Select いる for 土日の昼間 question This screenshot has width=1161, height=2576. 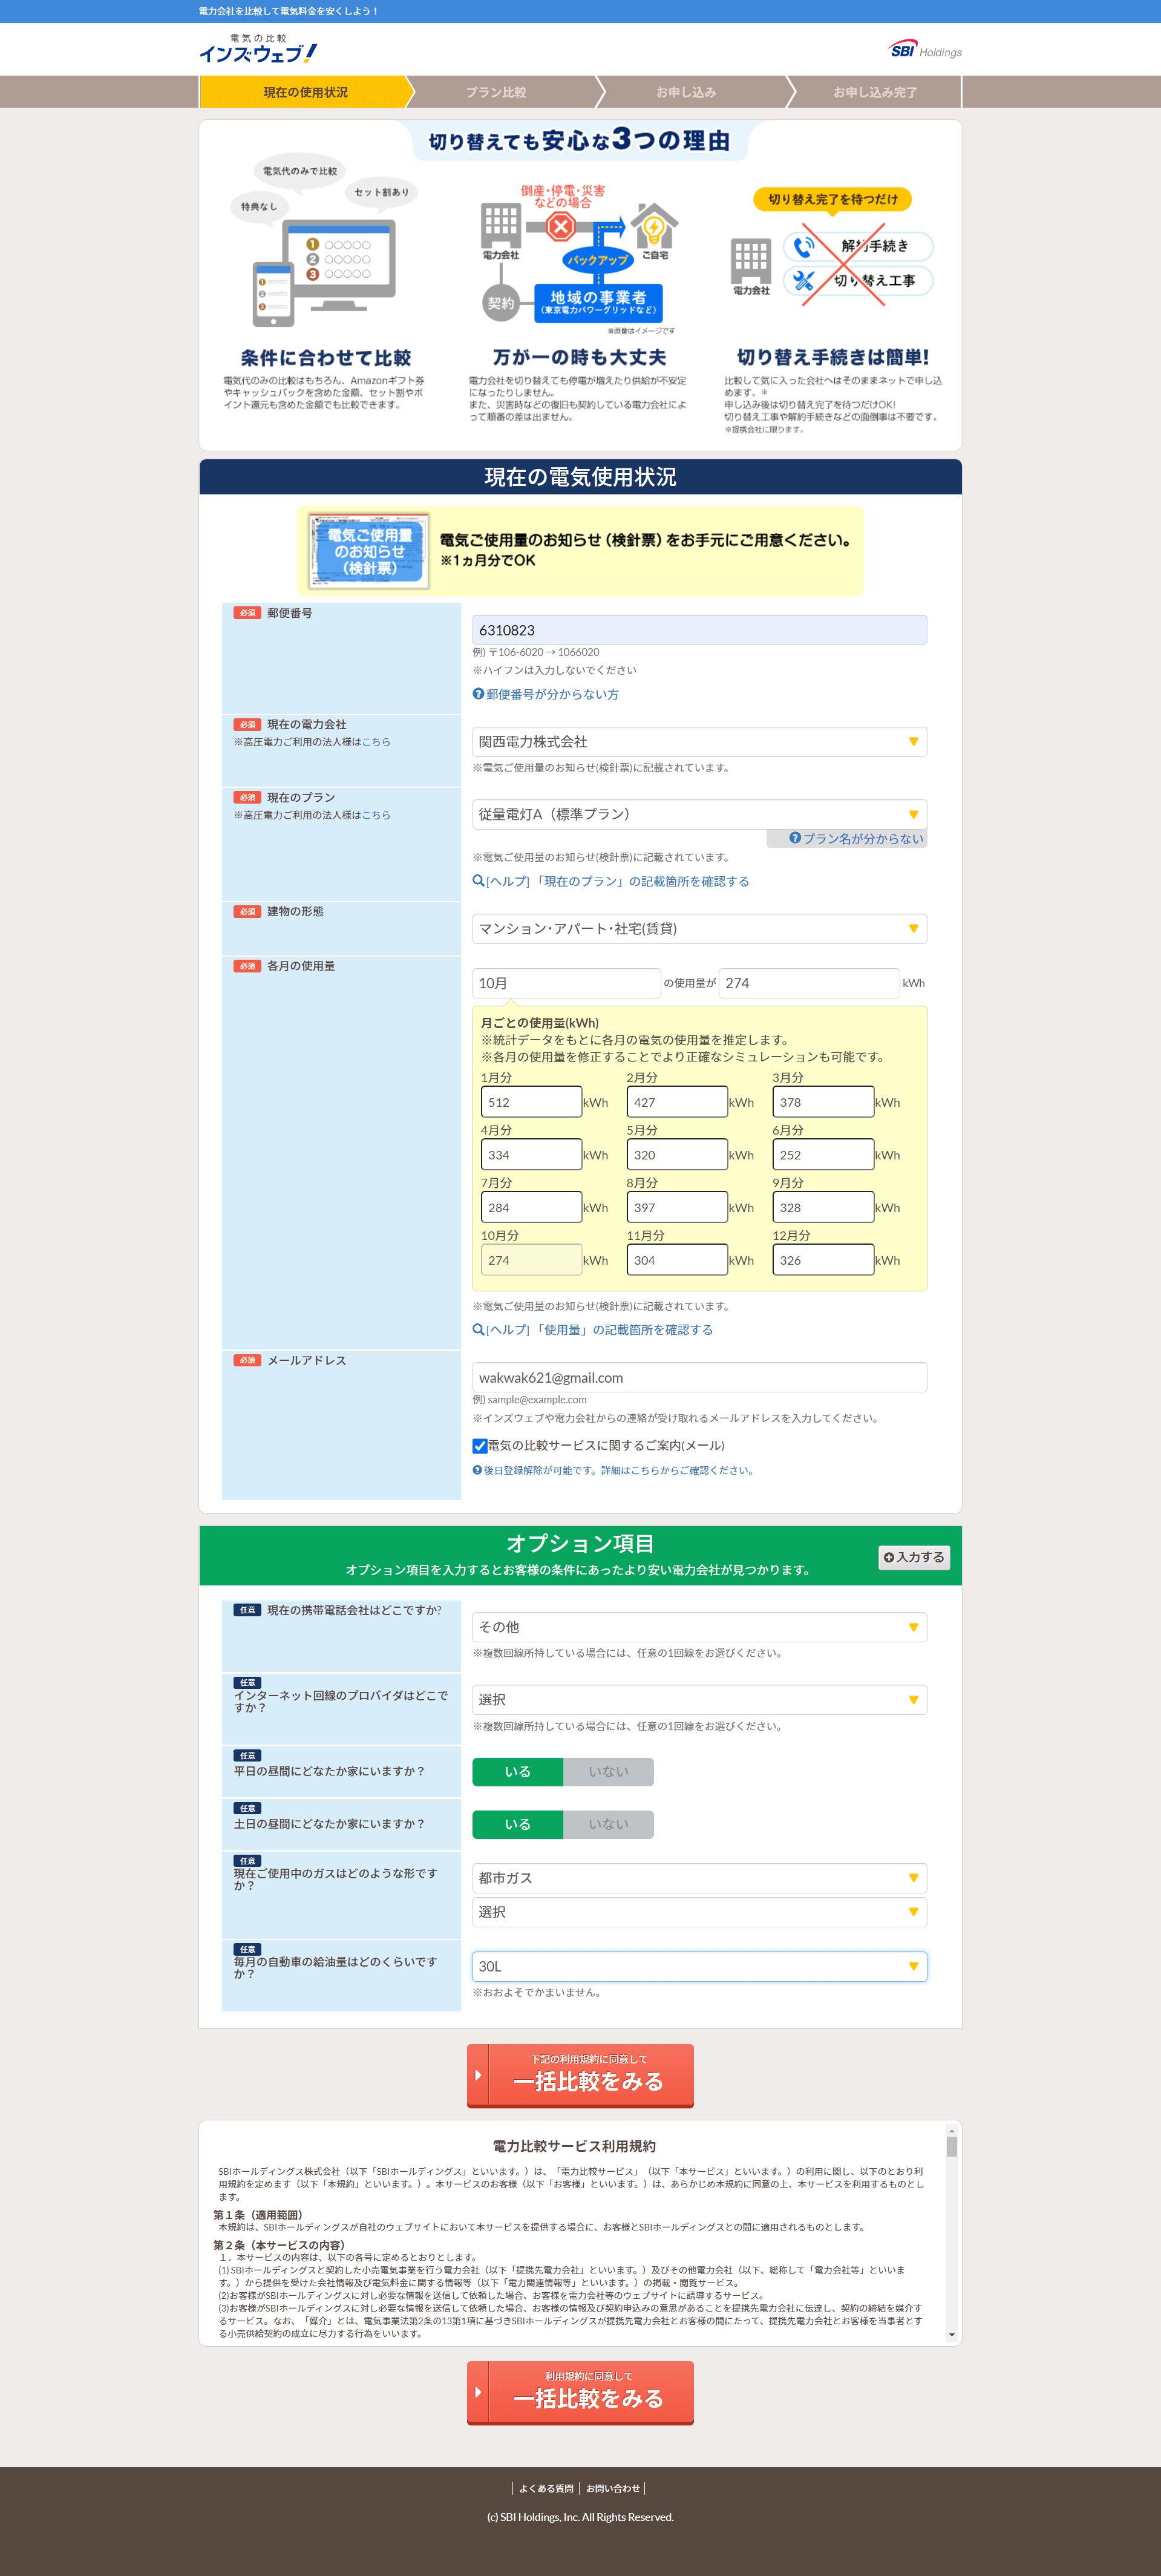[x=517, y=1825]
